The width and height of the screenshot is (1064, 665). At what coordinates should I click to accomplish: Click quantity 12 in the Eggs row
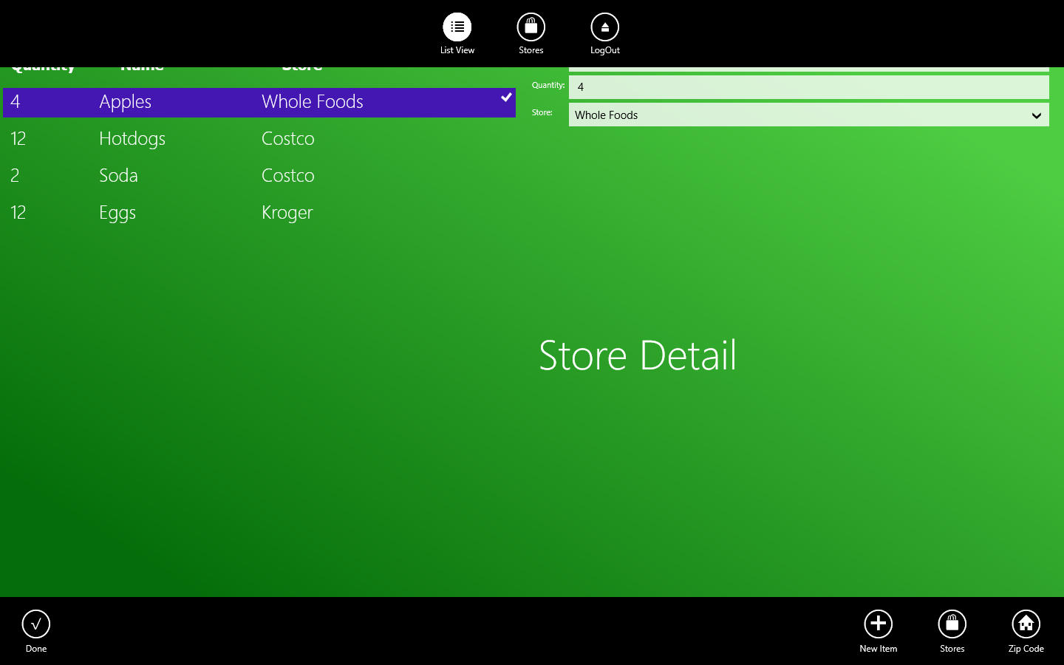(x=18, y=213)
